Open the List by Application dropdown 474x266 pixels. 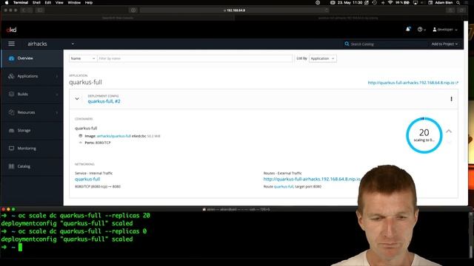pos(323,58)
